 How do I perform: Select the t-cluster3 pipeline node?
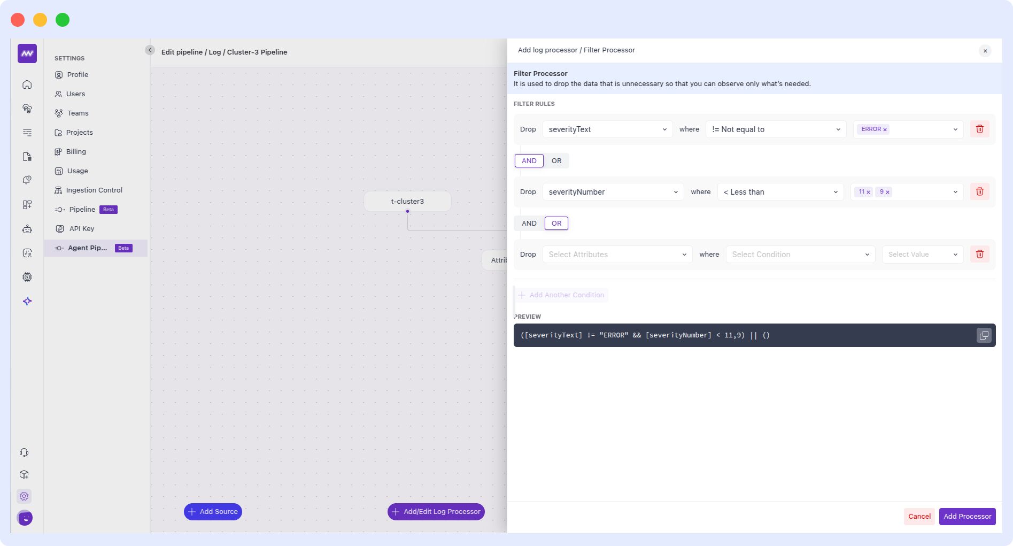[x=407, y=201]
